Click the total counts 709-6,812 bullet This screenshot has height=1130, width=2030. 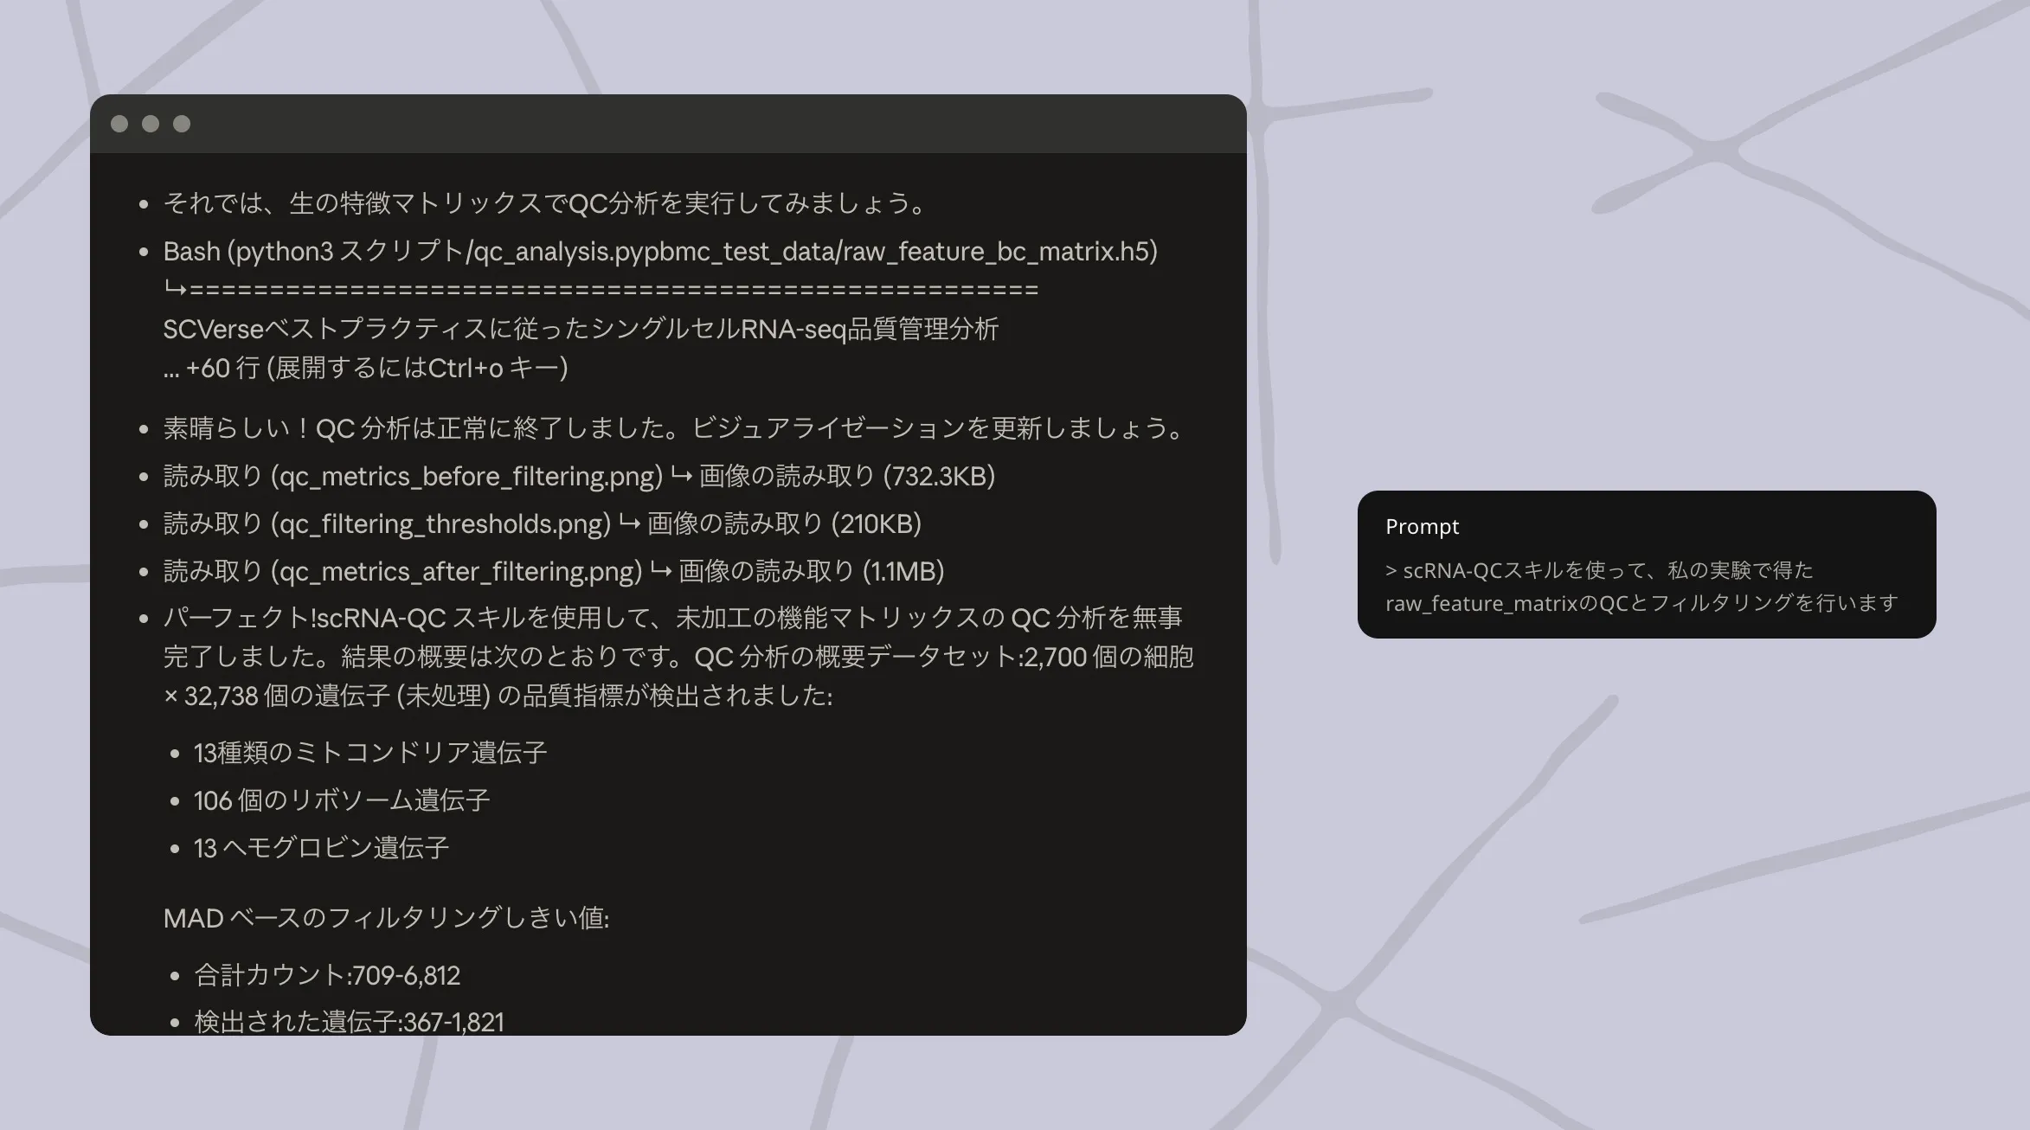click(327, 976)
